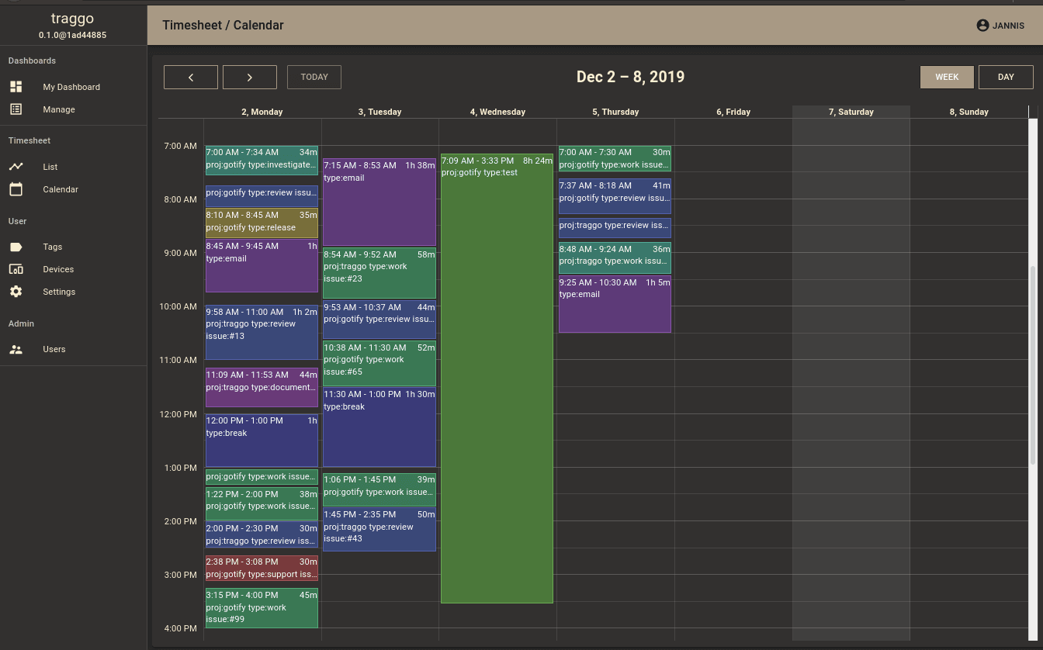Switch to DAY view

point(1006,77)
